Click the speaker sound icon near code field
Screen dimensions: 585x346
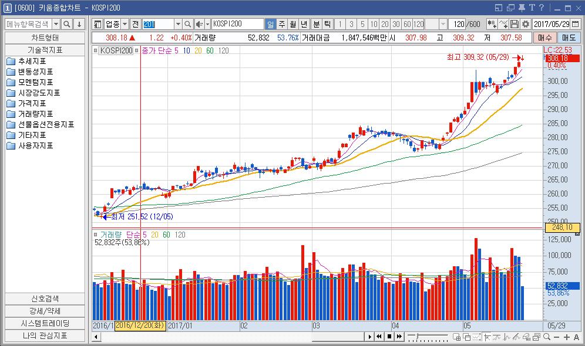coord(199,24)
